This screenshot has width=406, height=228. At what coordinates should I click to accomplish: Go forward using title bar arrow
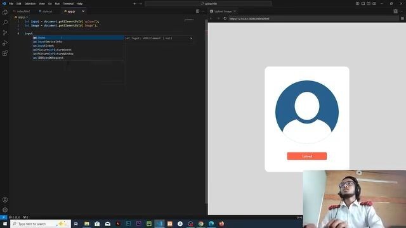[x=141, y=4]
